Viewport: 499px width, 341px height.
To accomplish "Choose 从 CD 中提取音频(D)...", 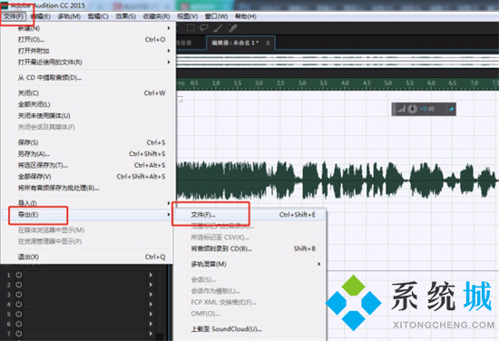I will (88, 78).
